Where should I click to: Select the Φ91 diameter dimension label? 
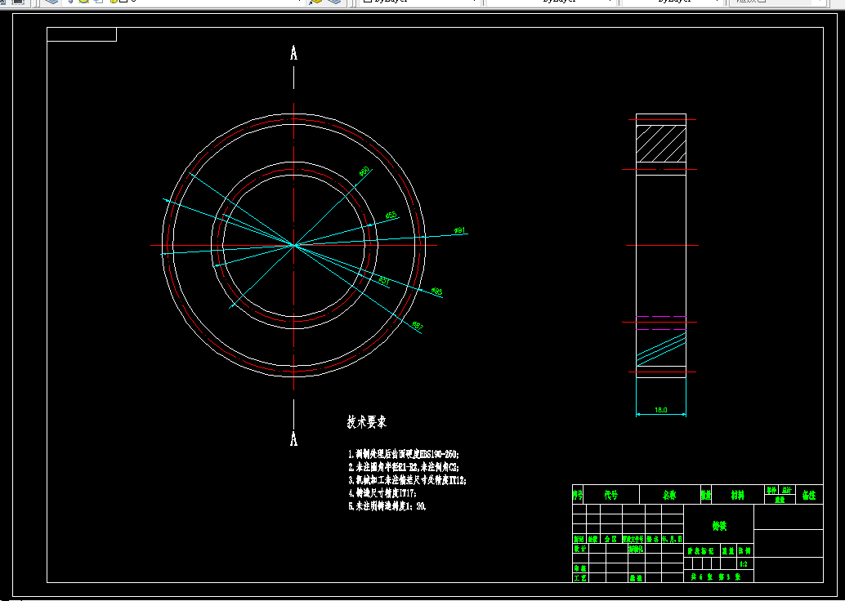point(459,230)
